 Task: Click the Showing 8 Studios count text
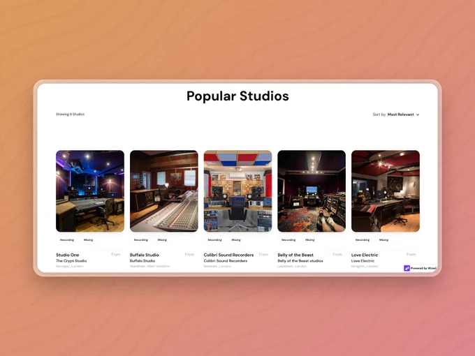click(x=71, y=114)
